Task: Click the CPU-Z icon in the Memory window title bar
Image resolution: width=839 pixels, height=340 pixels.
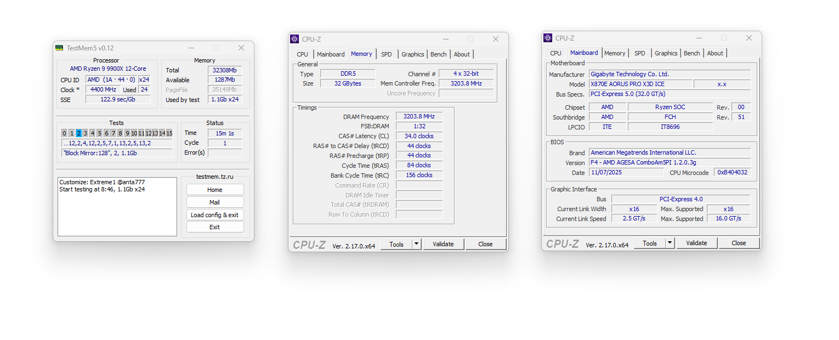Action: point(294,39)
